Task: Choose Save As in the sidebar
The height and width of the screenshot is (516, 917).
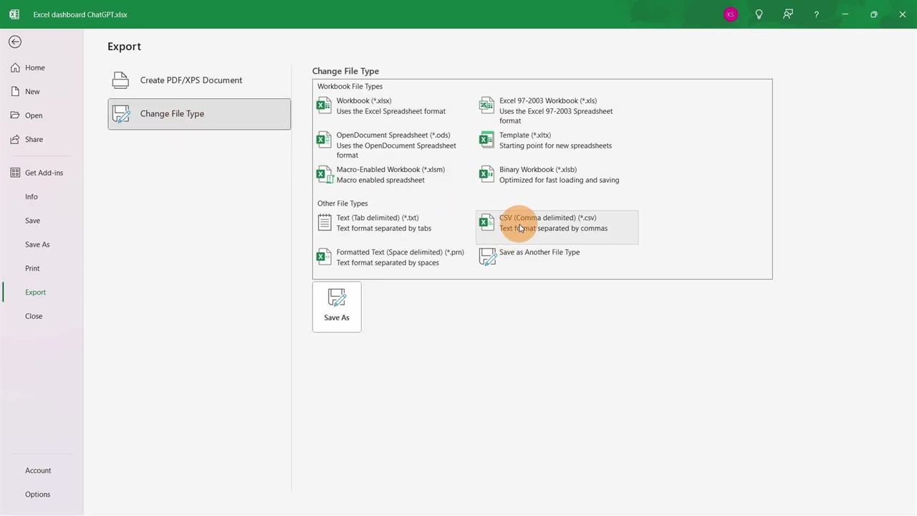Action: [x=37, y=244]
